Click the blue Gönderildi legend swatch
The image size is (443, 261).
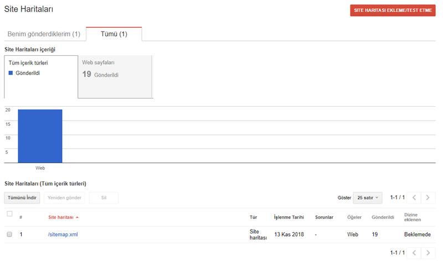tap(11, 73)
